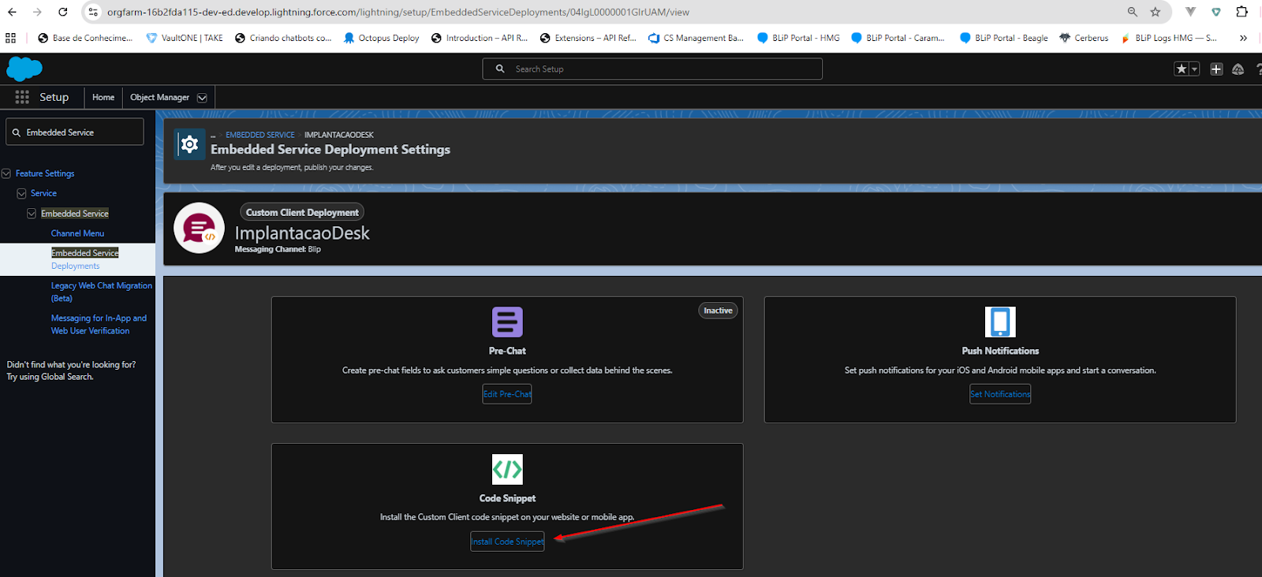Open the App Launcher grid icon
Image resolution: width=1262 pixels, height=577 pixels.
pos(22,97)
